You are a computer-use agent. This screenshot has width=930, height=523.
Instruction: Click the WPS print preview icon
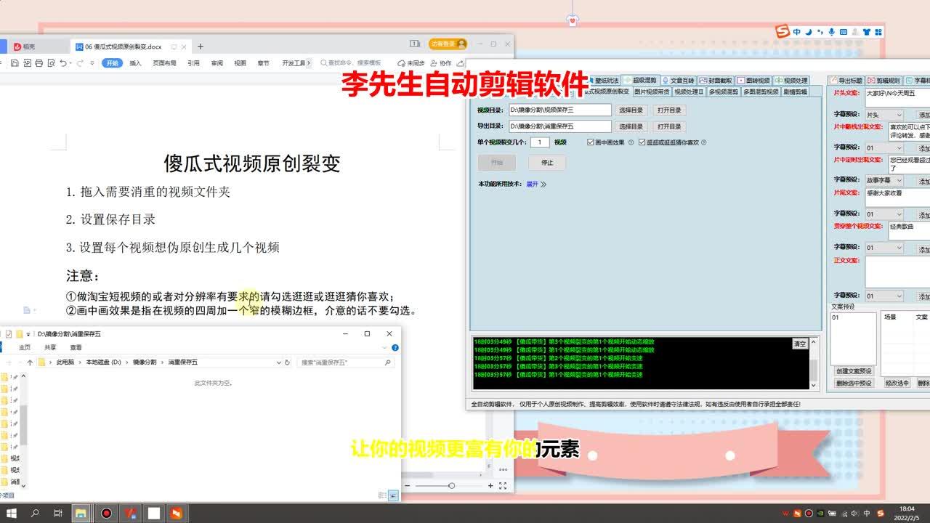[x=52, y=63]
